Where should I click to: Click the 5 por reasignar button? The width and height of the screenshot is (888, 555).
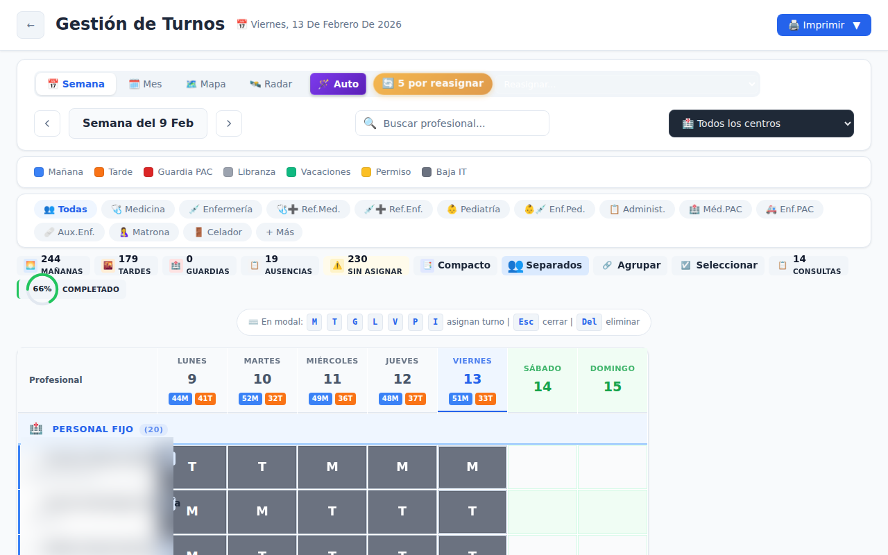(x=432, y=83)
